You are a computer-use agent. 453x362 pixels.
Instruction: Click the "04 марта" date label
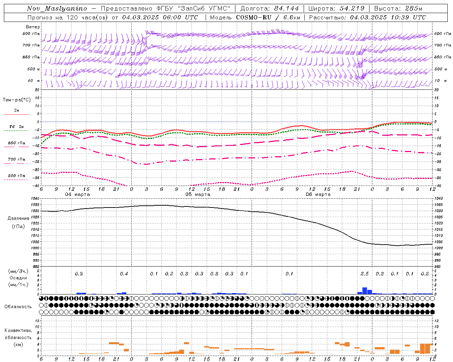click(78, 194)
